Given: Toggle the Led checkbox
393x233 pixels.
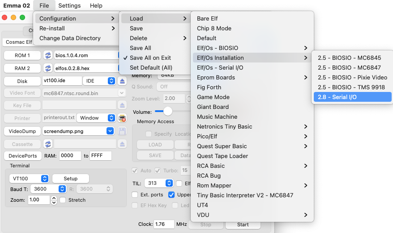Looking at the screenshot, I should coord(175,205).
